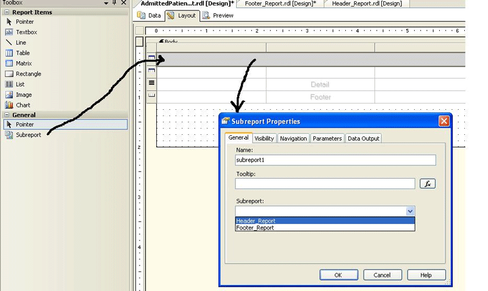Close the Subreport Properties dialog
The width and height of the screenshot is (488, 291).
(x=444, y=121)
